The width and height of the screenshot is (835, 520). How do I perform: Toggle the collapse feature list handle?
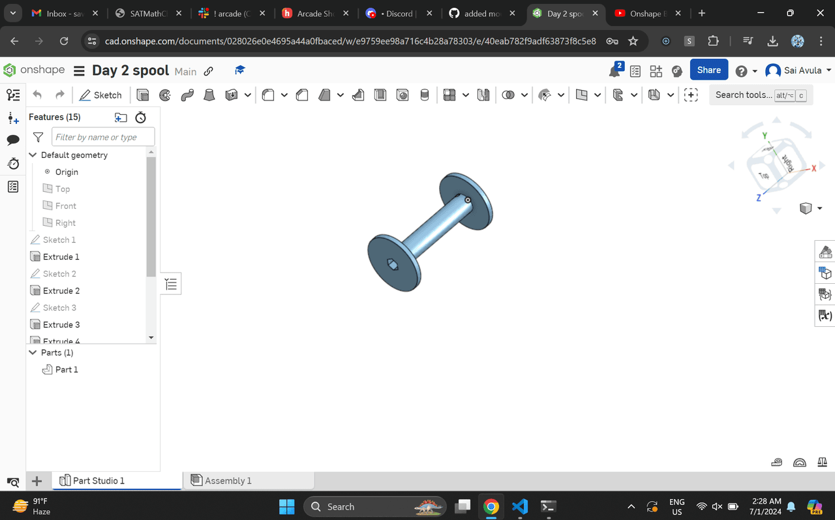click(171, 284)
